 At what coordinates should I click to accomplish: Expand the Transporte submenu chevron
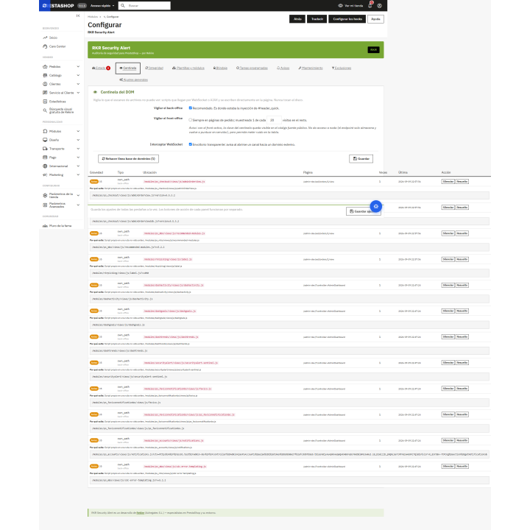coord(78,149)
